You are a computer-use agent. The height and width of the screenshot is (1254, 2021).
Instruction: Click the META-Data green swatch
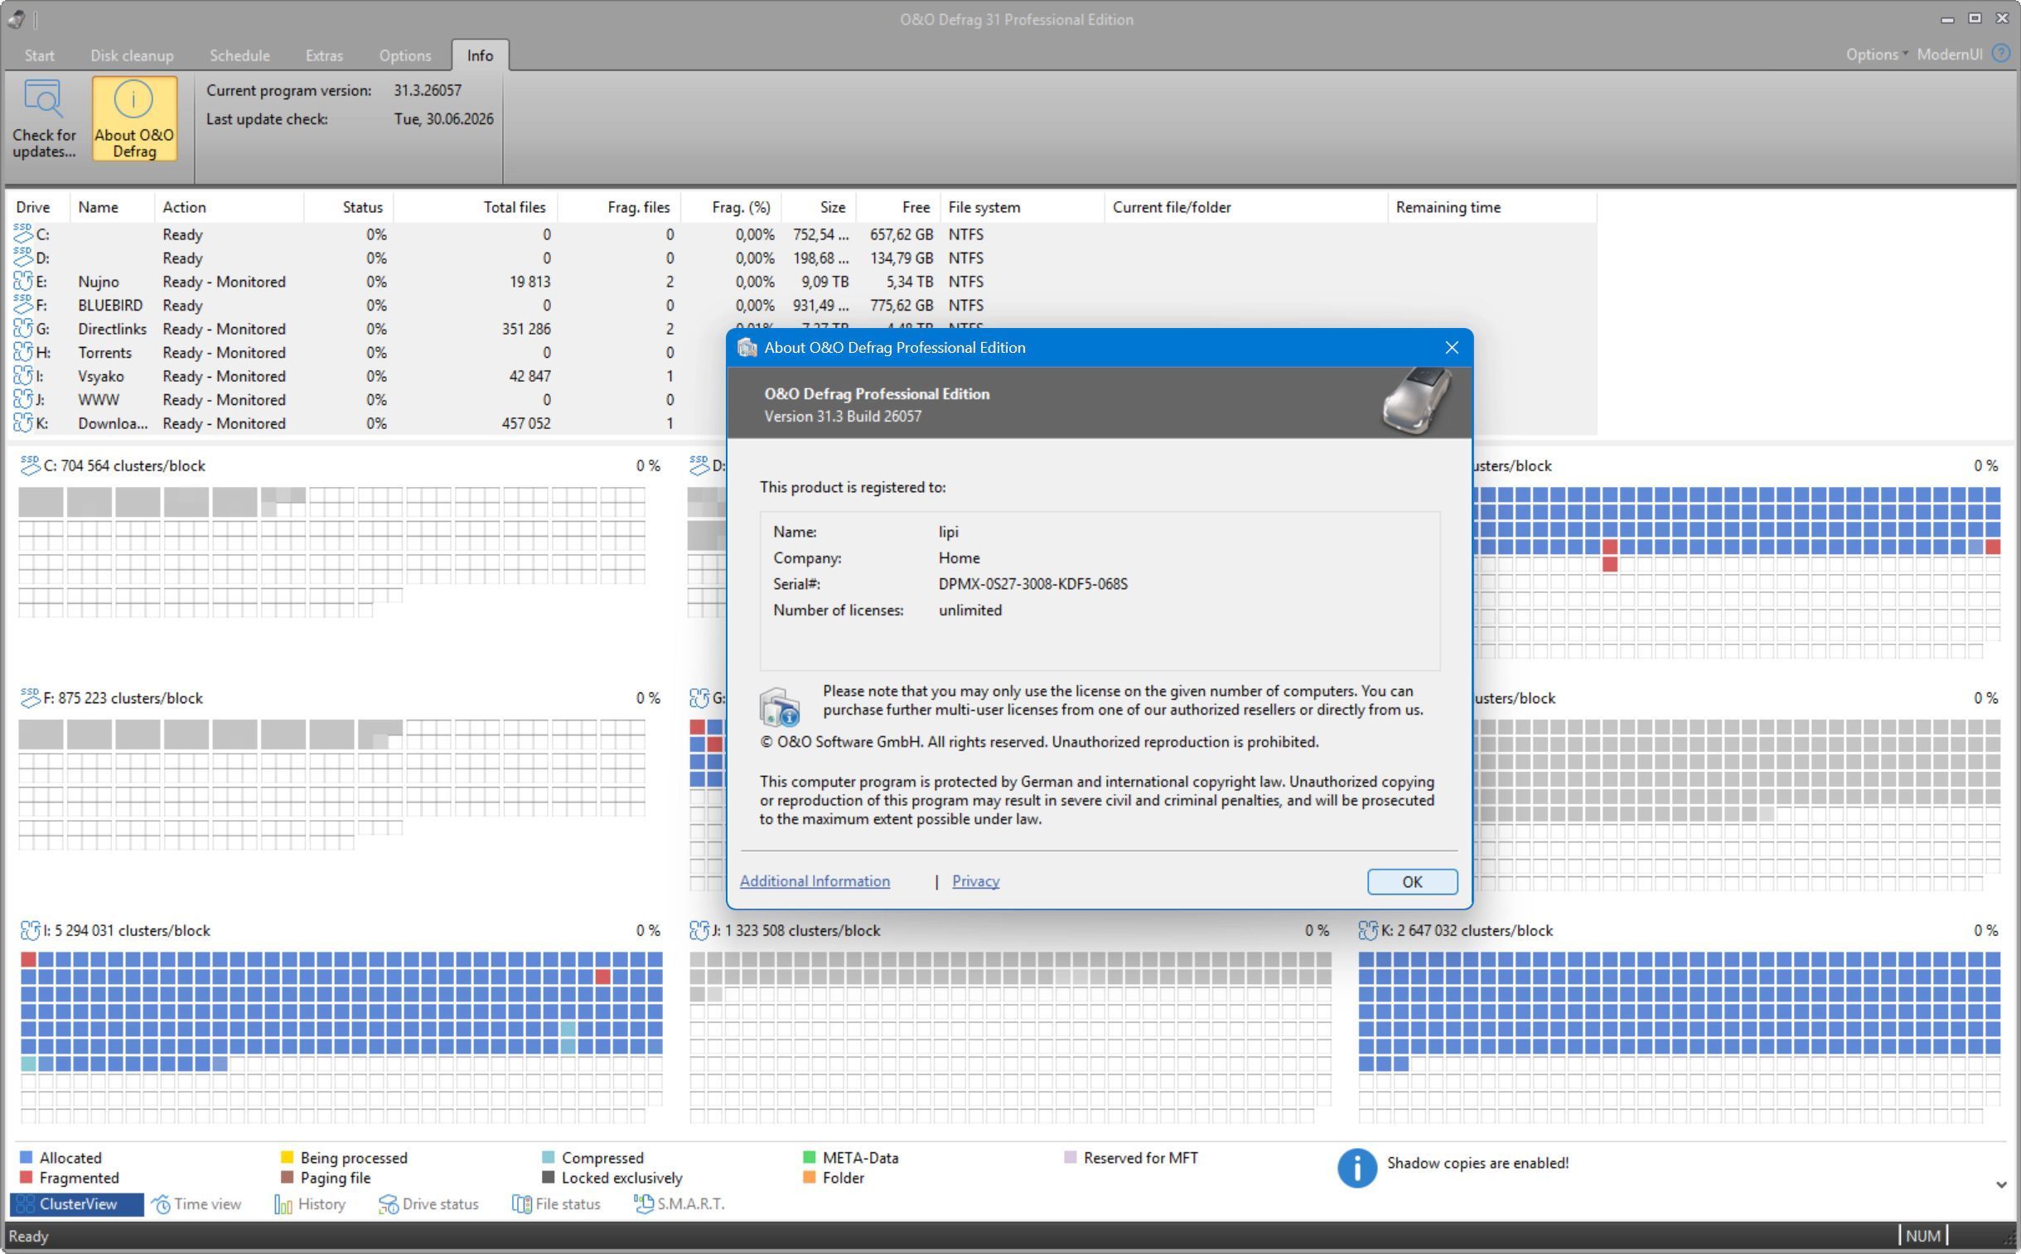click(809, 1157)
